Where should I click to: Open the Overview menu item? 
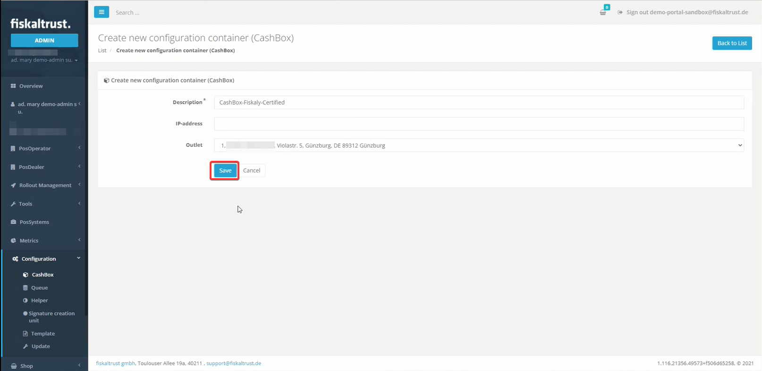31,86
